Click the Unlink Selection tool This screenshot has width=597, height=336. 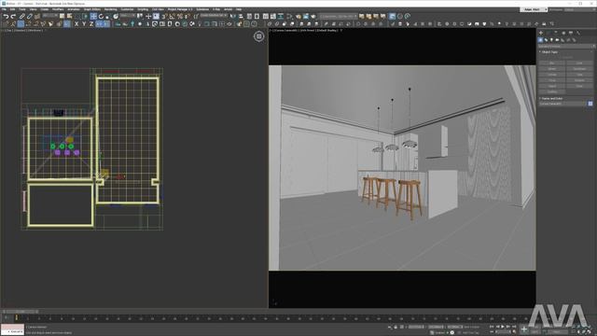tap(29, 17)
